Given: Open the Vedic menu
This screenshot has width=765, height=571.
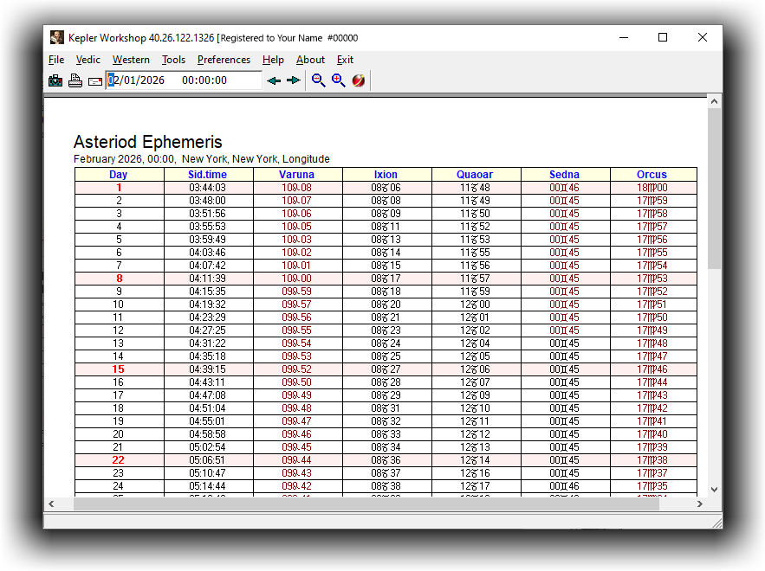Looking at the screenshot, I should click(x=88, y=60).
